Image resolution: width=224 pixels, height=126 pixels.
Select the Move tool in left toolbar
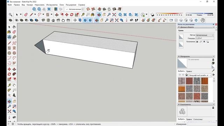pyautogui.click(x=9, y=69)
